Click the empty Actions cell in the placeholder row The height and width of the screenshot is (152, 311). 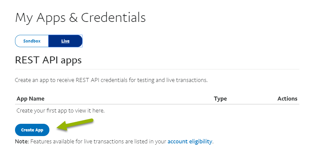287,111
